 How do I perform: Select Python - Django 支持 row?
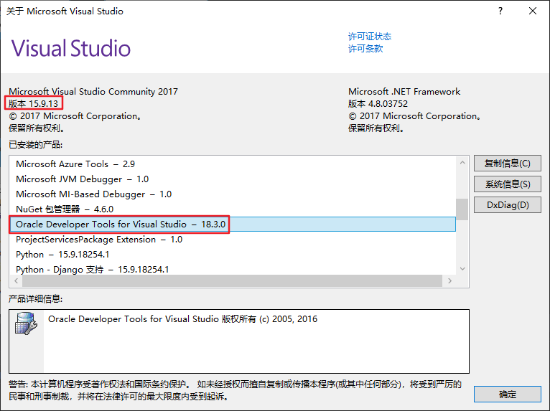233,269
